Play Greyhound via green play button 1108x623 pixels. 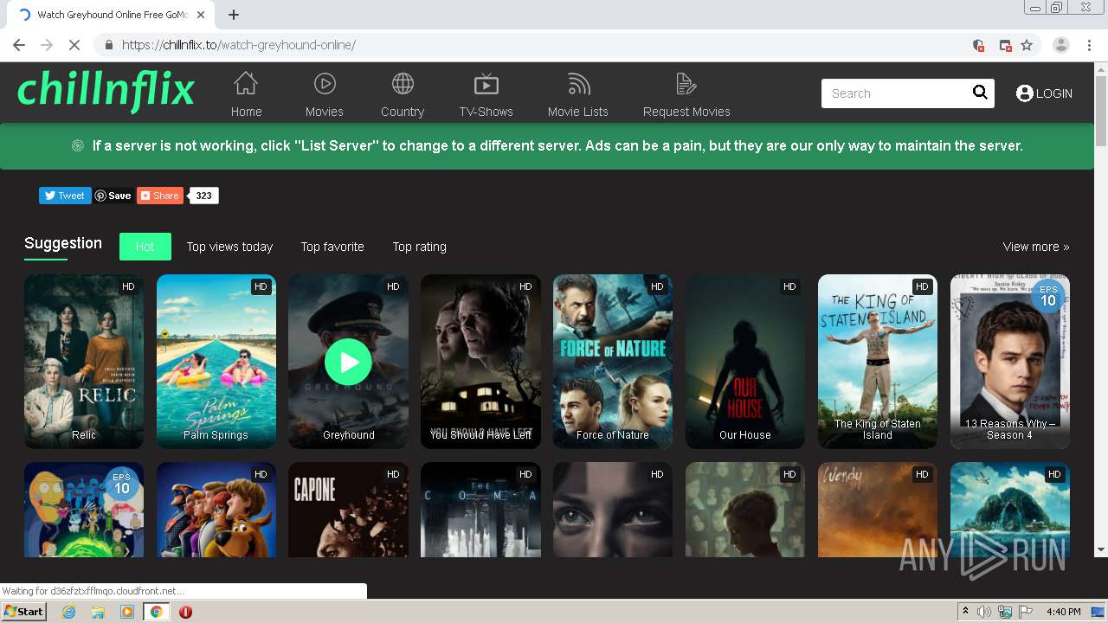click(x=348, y=362)
